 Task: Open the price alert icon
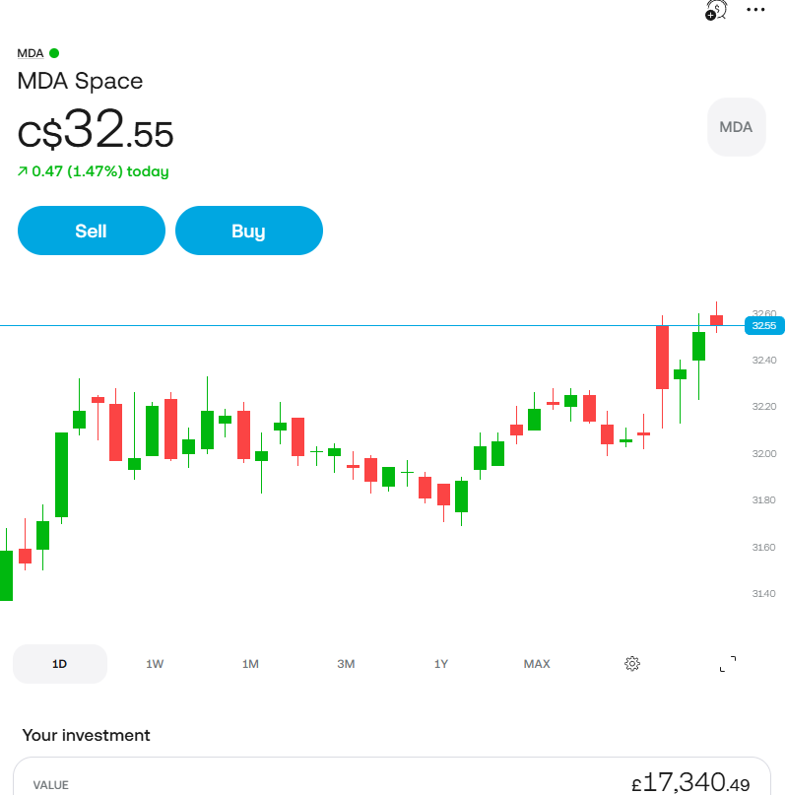[716, 10]
